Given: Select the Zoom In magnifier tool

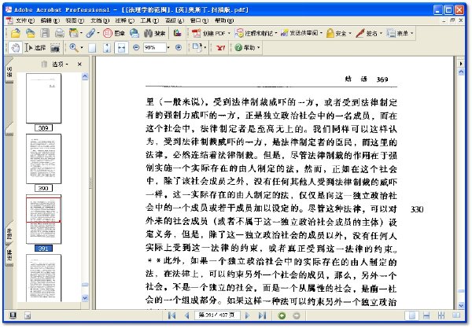Looking at the screenshot, I should point(73,47).
